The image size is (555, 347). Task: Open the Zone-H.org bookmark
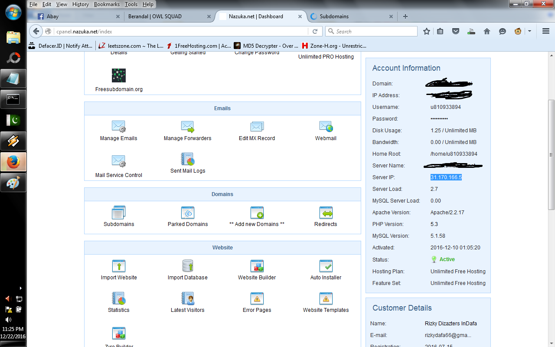pos(334,46)
